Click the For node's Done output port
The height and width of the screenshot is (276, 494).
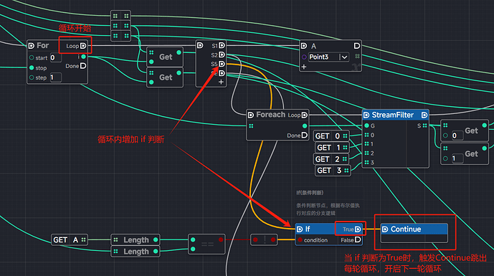(83, 66)
